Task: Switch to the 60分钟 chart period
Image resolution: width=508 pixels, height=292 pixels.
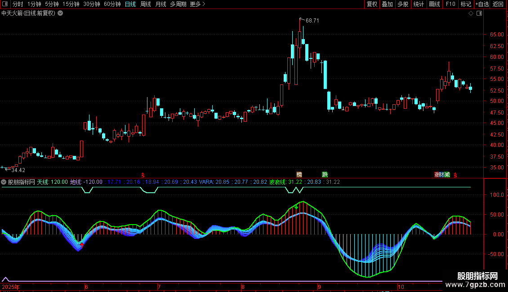Action: click(112, 4)
